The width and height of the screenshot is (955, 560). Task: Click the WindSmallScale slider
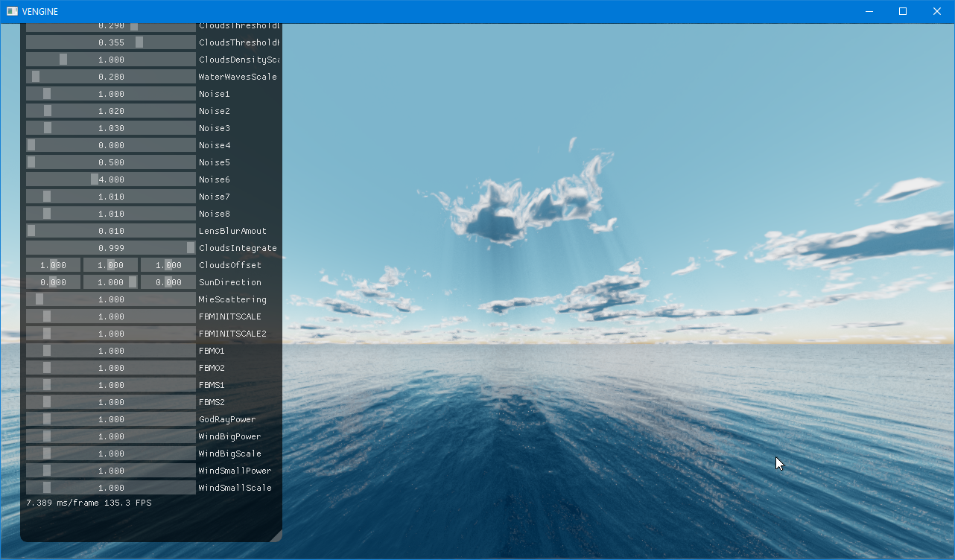(110, 488)
